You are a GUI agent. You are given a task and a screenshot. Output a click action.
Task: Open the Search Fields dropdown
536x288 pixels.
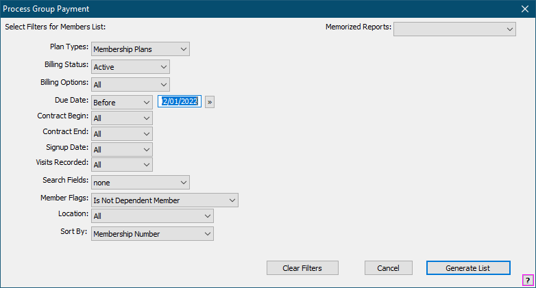pos(140,183)
